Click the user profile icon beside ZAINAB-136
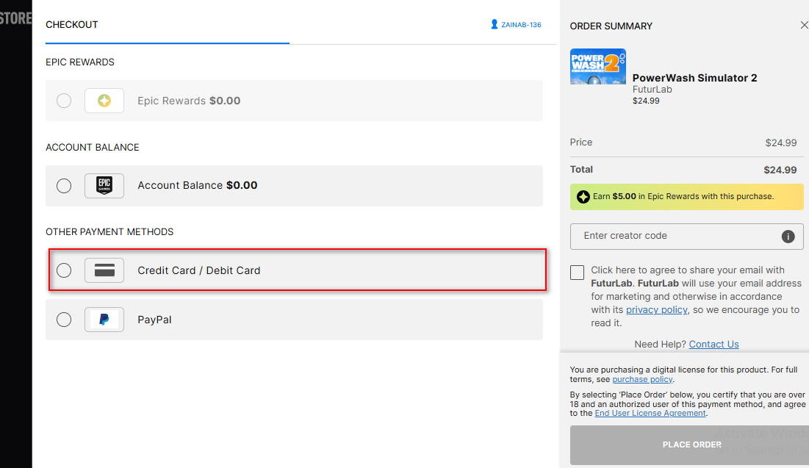 pyautogui.click(x=495, y=24)
